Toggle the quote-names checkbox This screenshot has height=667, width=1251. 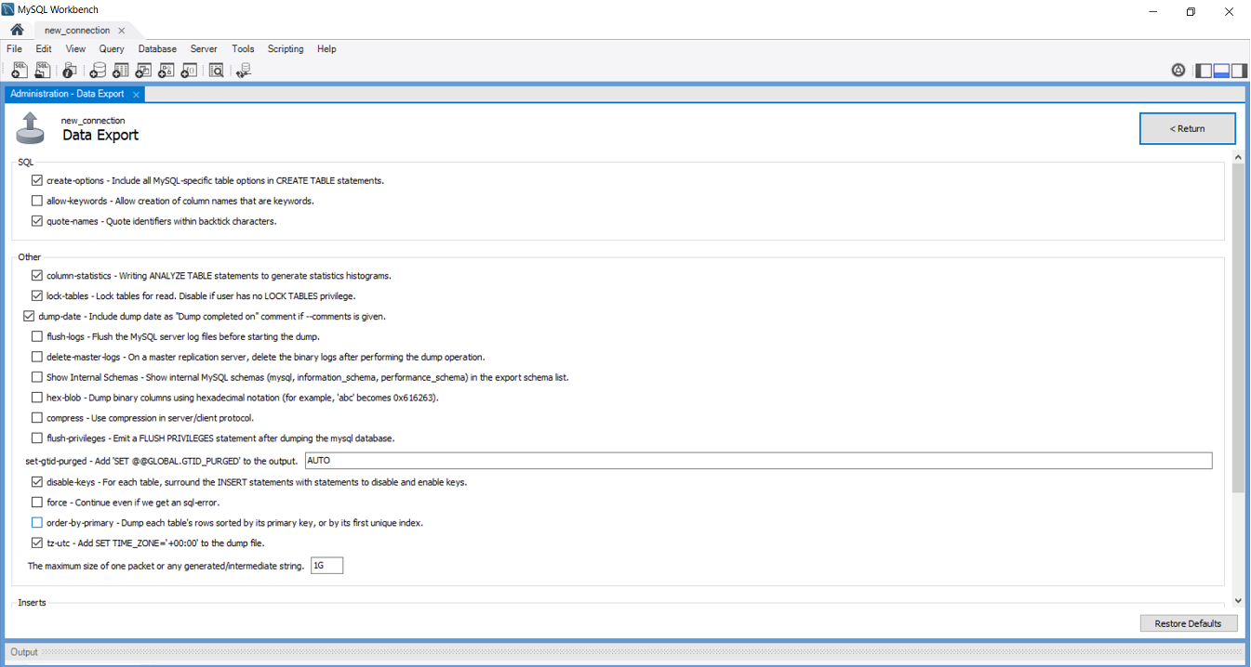click(37, 221)
